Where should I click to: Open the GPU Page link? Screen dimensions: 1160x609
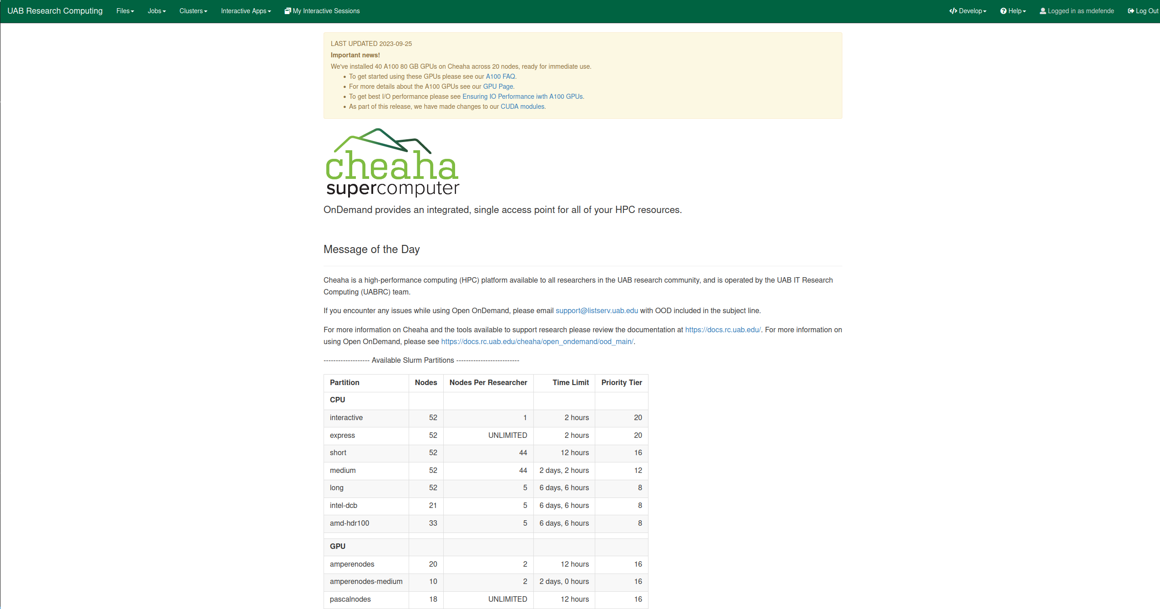(498, 86)
